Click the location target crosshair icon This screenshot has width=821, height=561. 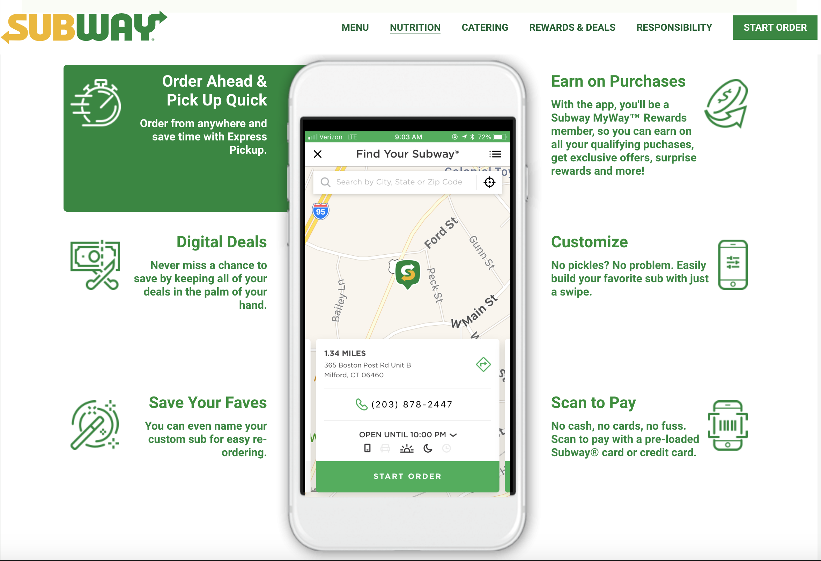[490, 182]
